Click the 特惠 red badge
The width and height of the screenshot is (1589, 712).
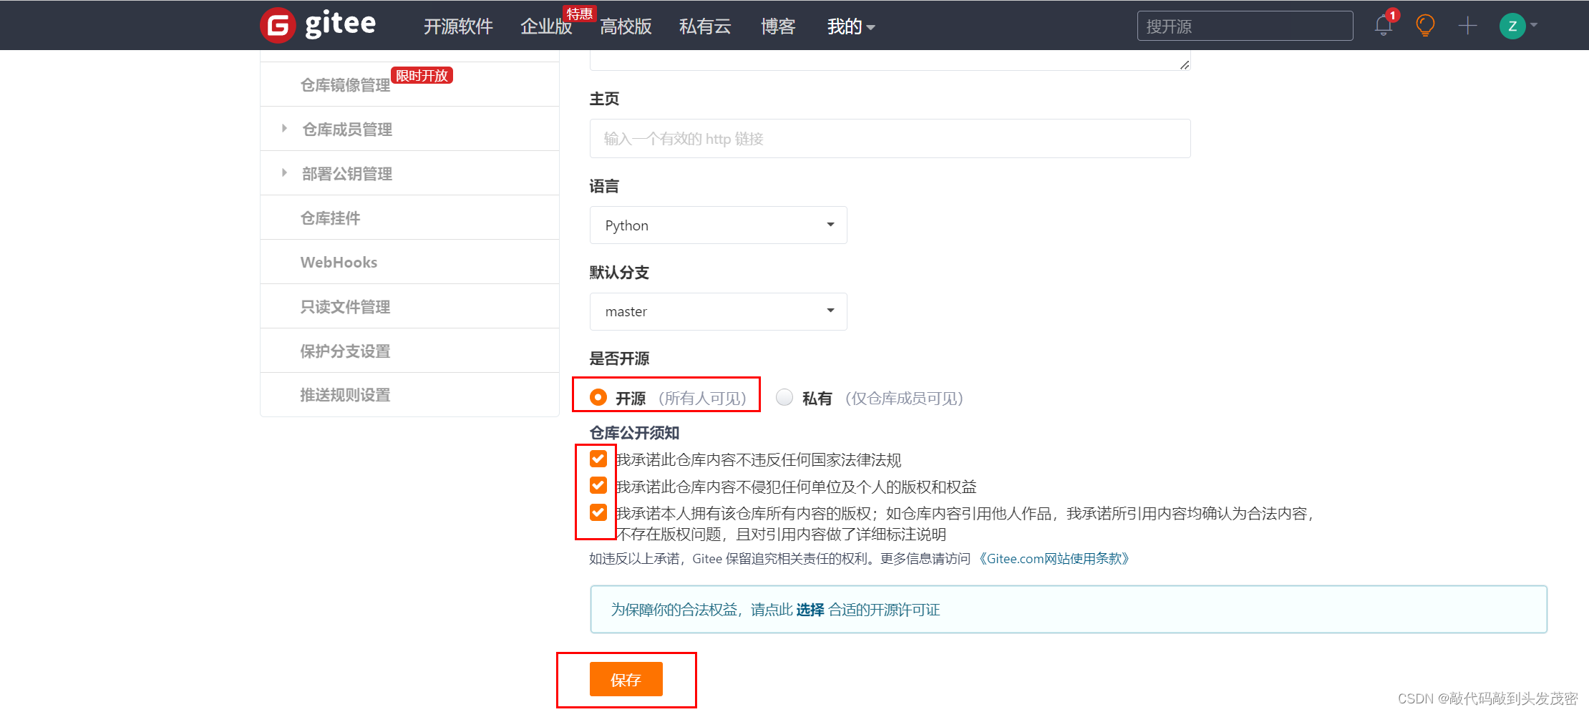[579, 14]
